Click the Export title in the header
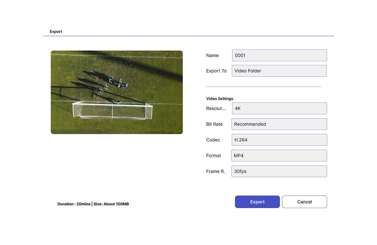Screen dimensions: 377x245 click(56, 32)
